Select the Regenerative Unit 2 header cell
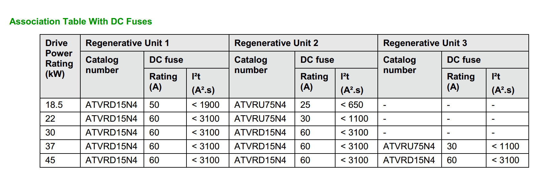The height and width of the screenshot is (177, 541). 303,43
